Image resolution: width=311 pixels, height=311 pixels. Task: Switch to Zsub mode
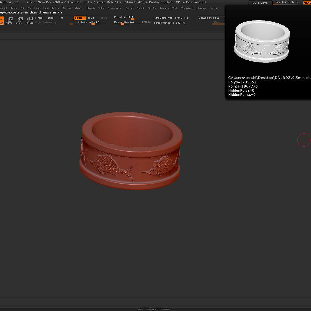pos(93,18)
